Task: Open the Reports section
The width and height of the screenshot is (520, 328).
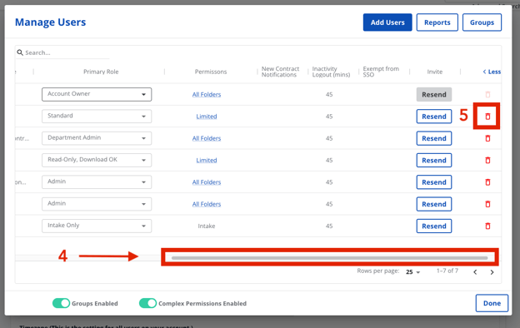Action: pyautogui.click(x=437, y=22)
